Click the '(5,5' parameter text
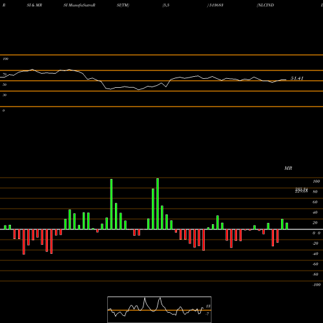The width and height of the screenshot is (323, 323). 166,5
